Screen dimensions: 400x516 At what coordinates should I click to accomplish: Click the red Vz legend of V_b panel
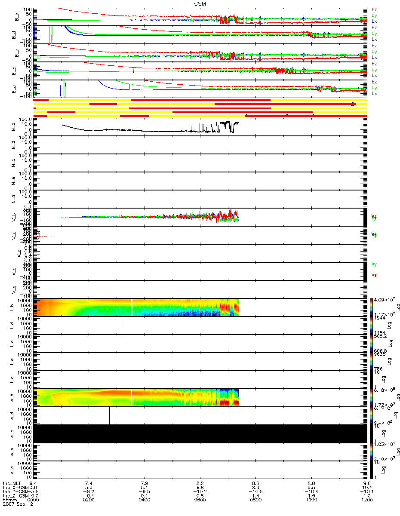(x=374, y=217)
